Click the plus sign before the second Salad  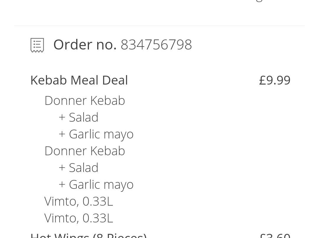(62, 168)
